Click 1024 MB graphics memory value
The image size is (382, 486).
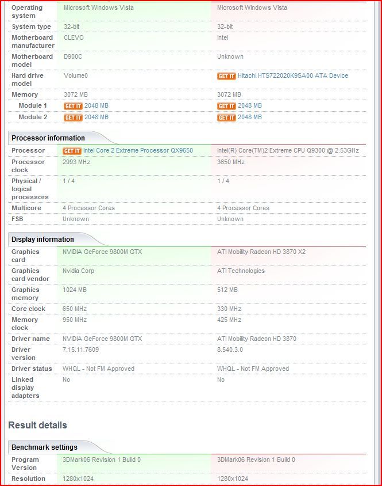(75, 290)
